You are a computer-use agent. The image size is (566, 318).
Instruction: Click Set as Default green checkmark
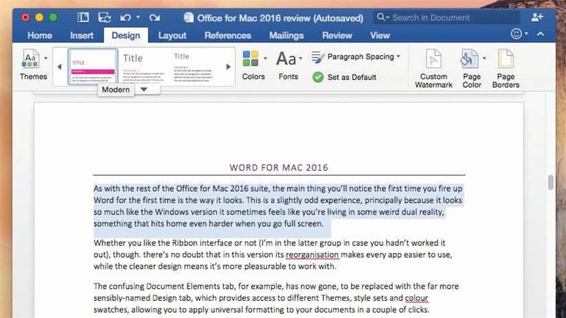[318, 77]
